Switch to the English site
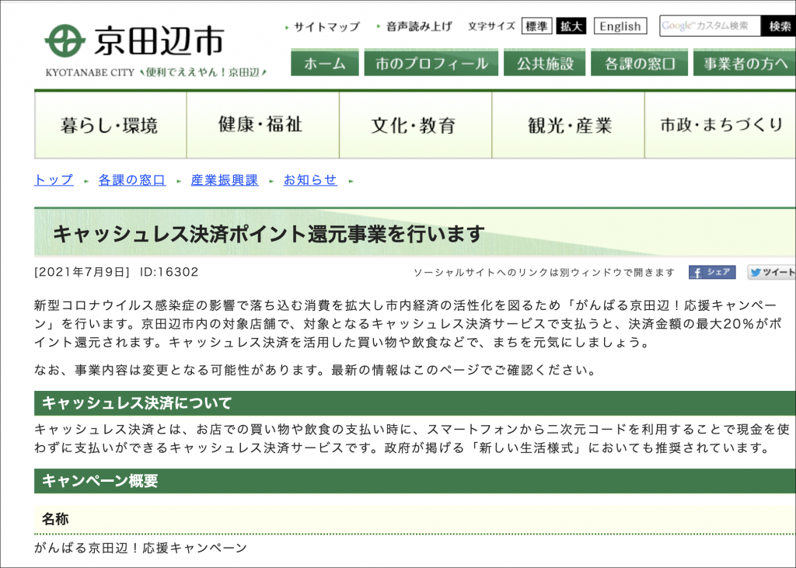The width and height of the screenshot is (796, 568). point(620,26)
